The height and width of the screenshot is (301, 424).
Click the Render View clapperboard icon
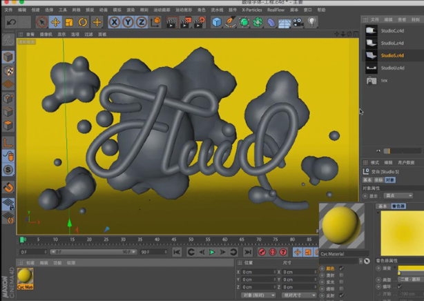tap(172, 23)
